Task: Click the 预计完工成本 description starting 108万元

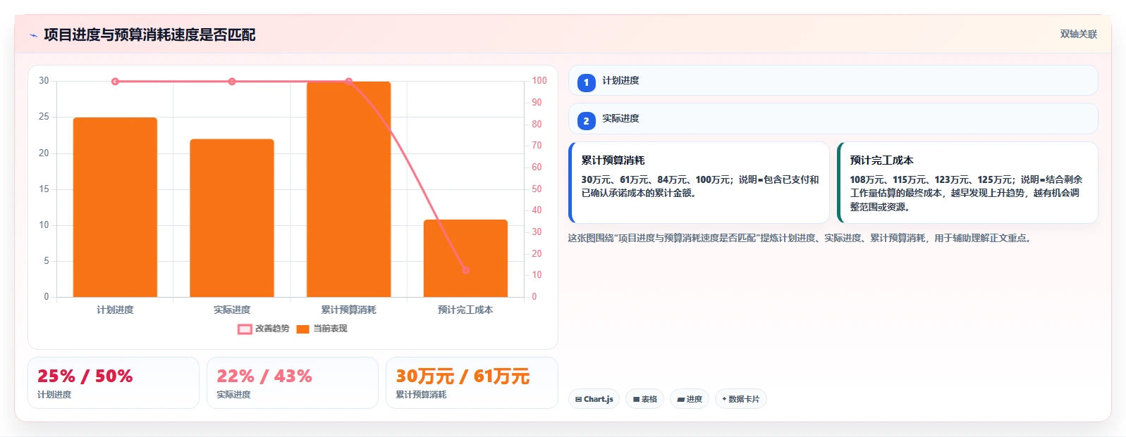Action: pyautogui.click(x=966, y=193)
